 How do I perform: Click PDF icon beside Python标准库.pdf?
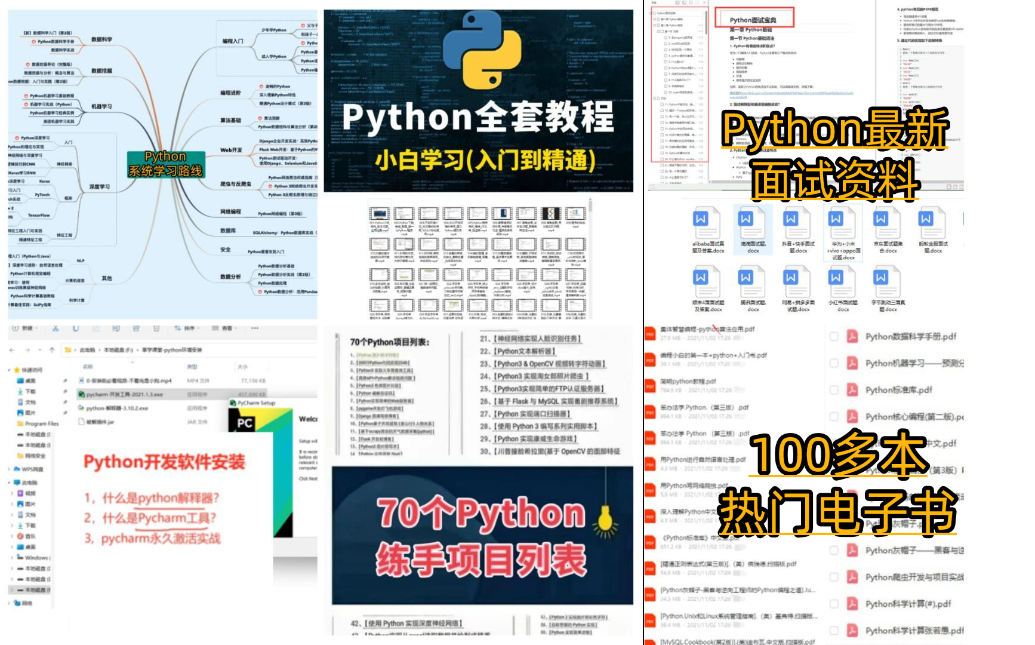[x=852, y=390]
